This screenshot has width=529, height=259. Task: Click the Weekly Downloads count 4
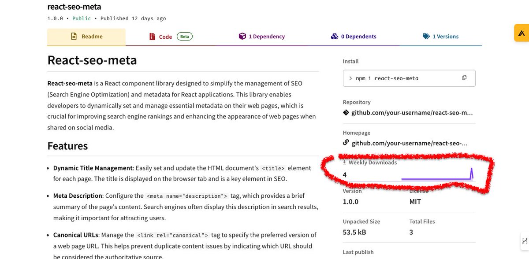(x=345, y=174)
